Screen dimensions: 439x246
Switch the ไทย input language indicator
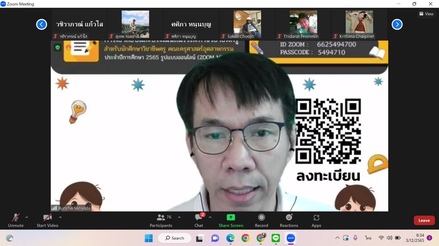368,238
